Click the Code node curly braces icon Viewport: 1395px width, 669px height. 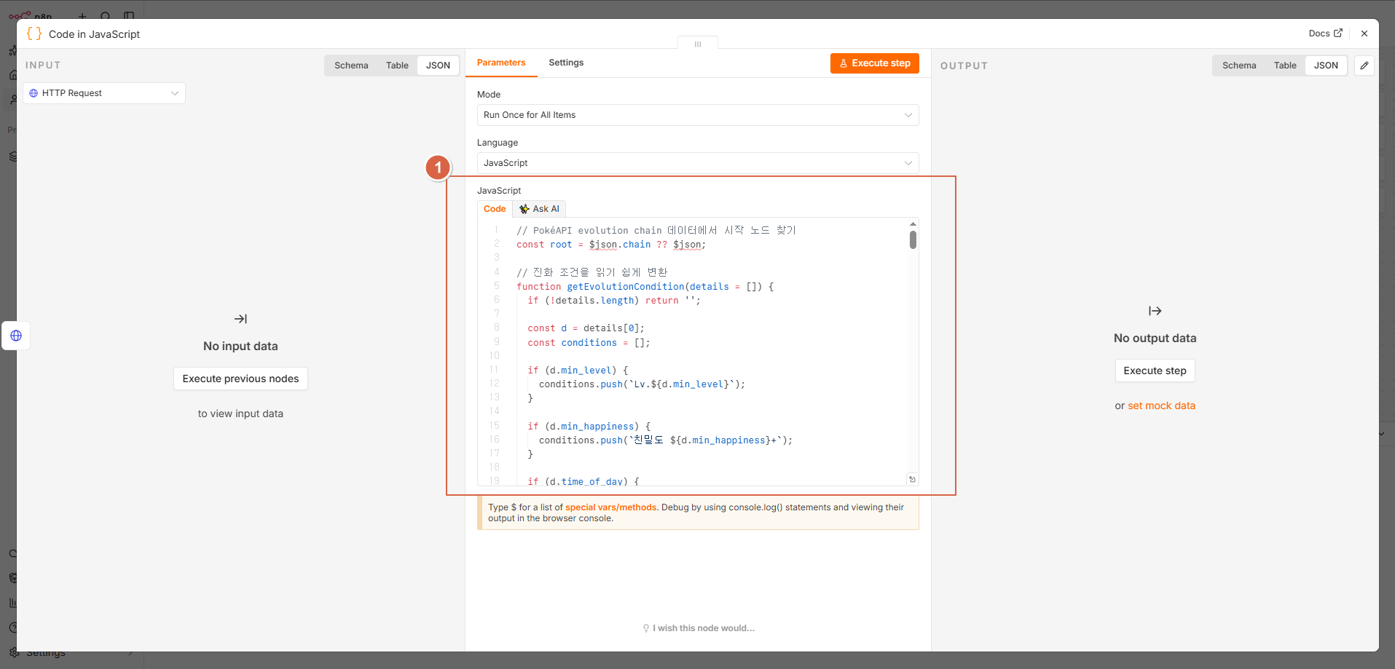click(34, 33)
